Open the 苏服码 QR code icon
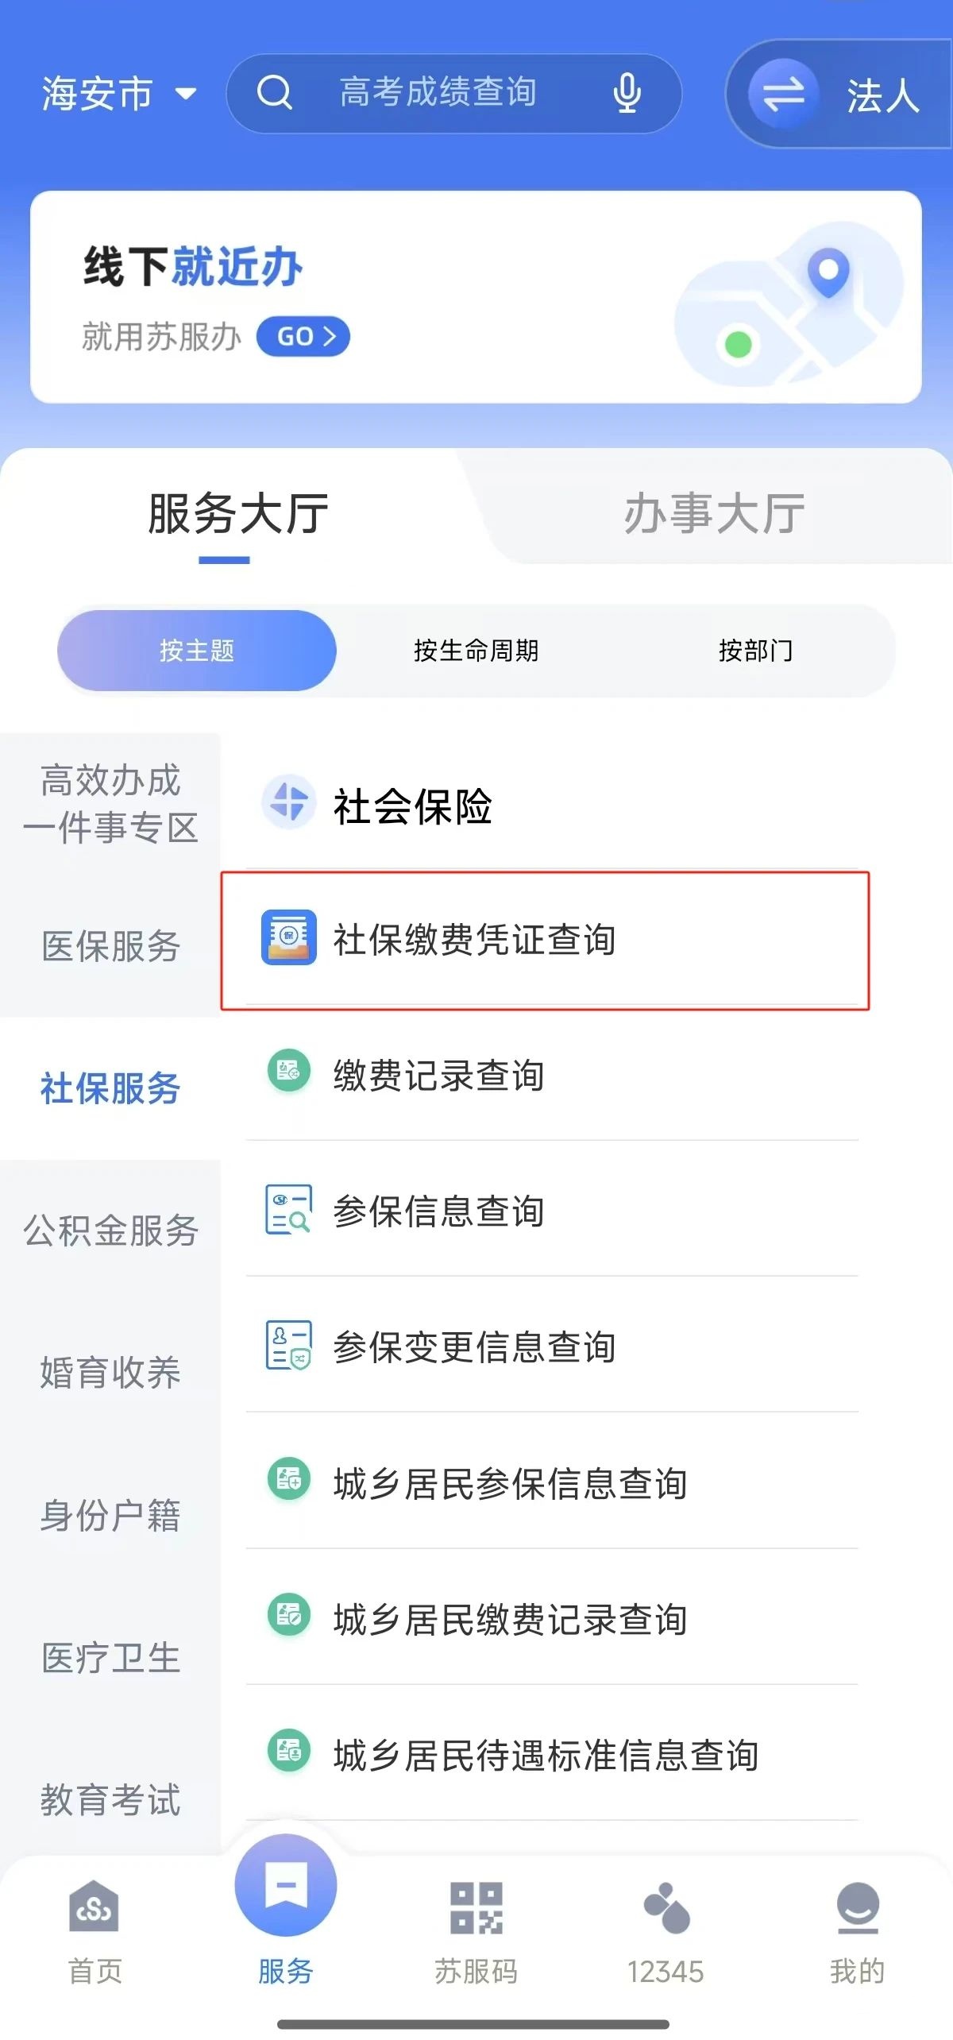The width and height of the screenshot is (953, 2040). (476, 1907)
